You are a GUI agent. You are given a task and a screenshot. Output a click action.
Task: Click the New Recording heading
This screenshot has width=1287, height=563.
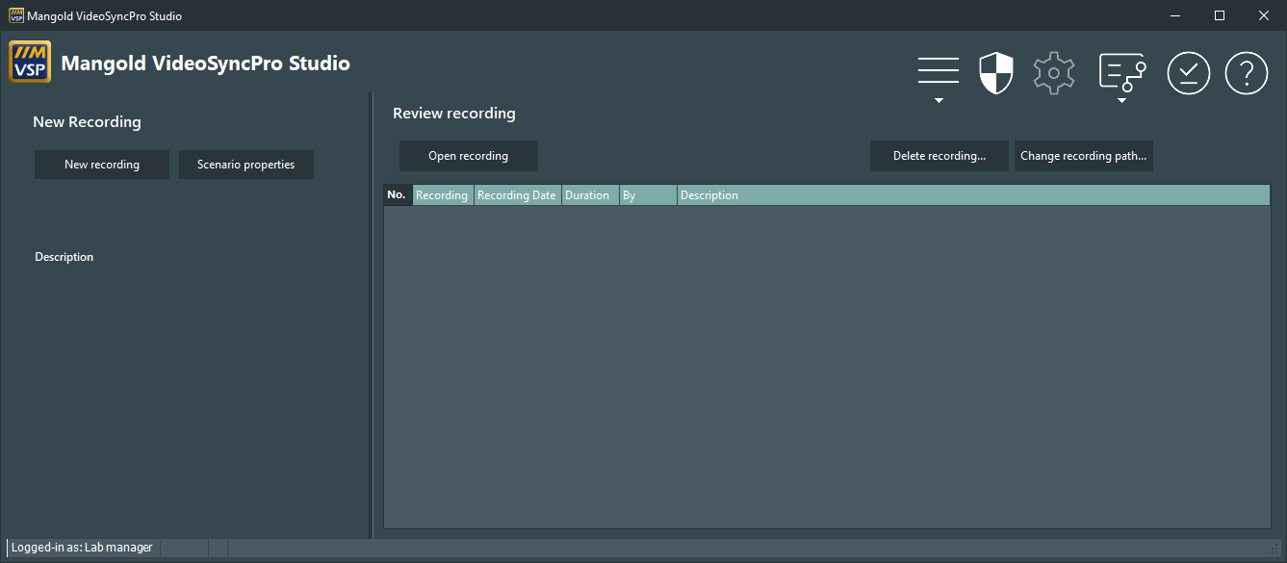87,122
